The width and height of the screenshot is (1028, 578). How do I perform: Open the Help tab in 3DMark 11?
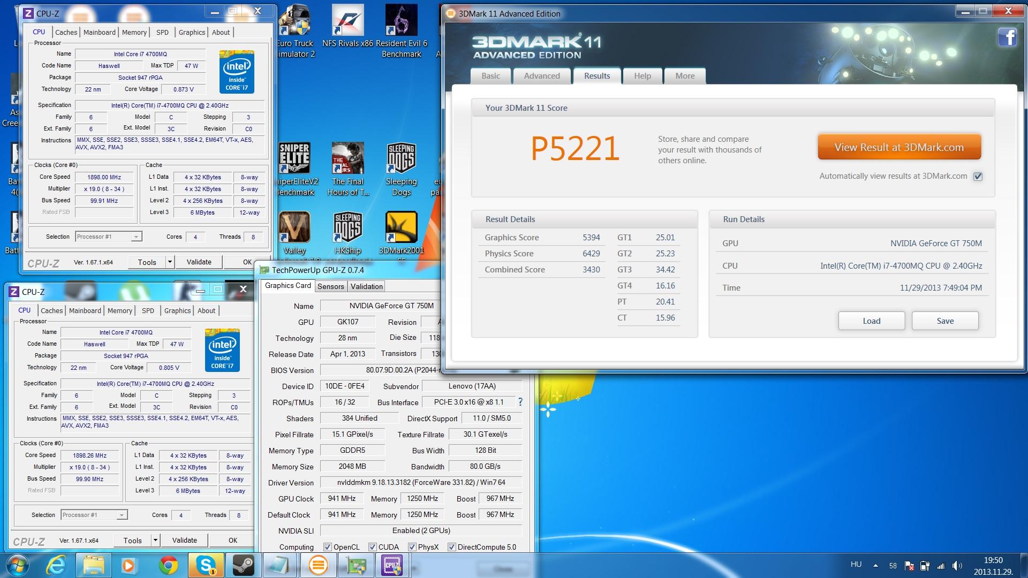(642, 76)
